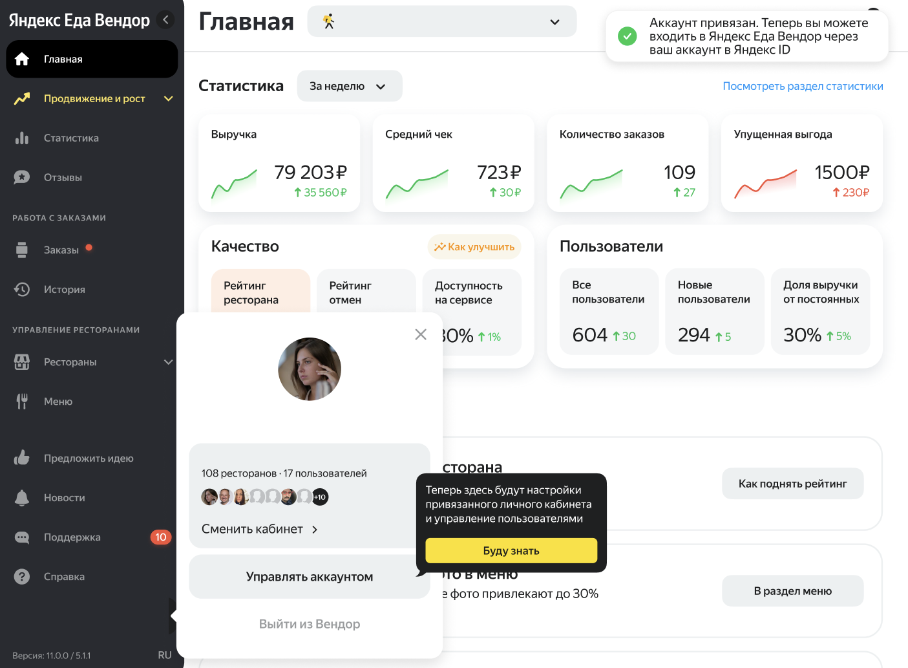The width and height of the screenshot is (908, 668).
Task: Click Выручка value 79 203₽
Action: (311, 172)
